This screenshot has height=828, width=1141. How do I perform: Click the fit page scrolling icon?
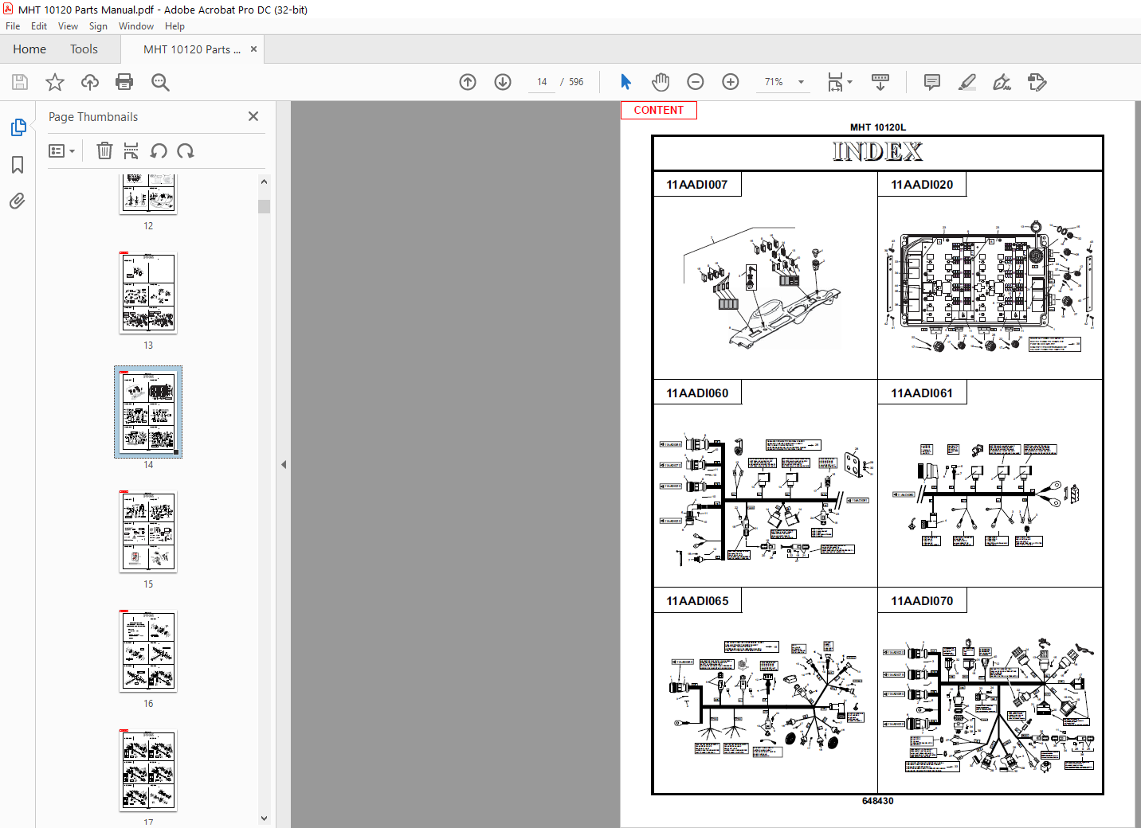coord(835,82)
